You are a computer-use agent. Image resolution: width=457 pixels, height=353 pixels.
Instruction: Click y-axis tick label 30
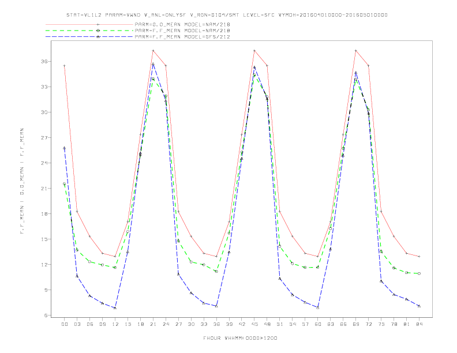[44, 112]
